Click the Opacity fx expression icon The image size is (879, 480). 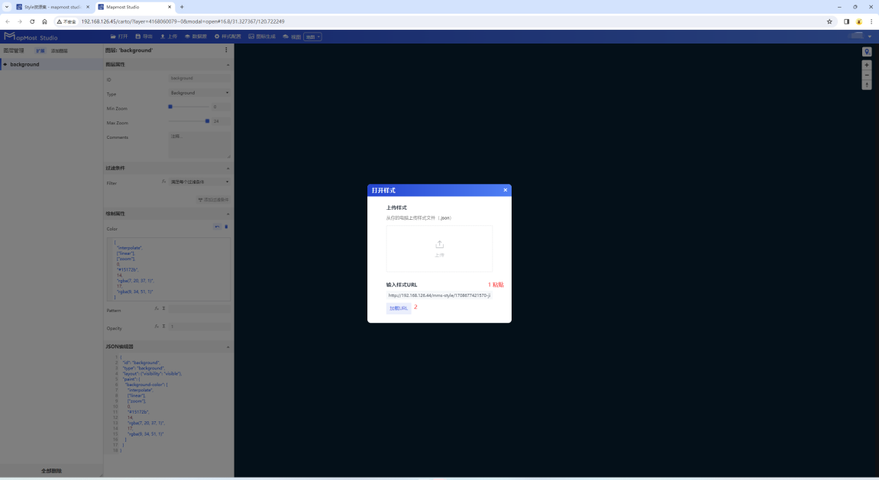(x=157, y=326)
